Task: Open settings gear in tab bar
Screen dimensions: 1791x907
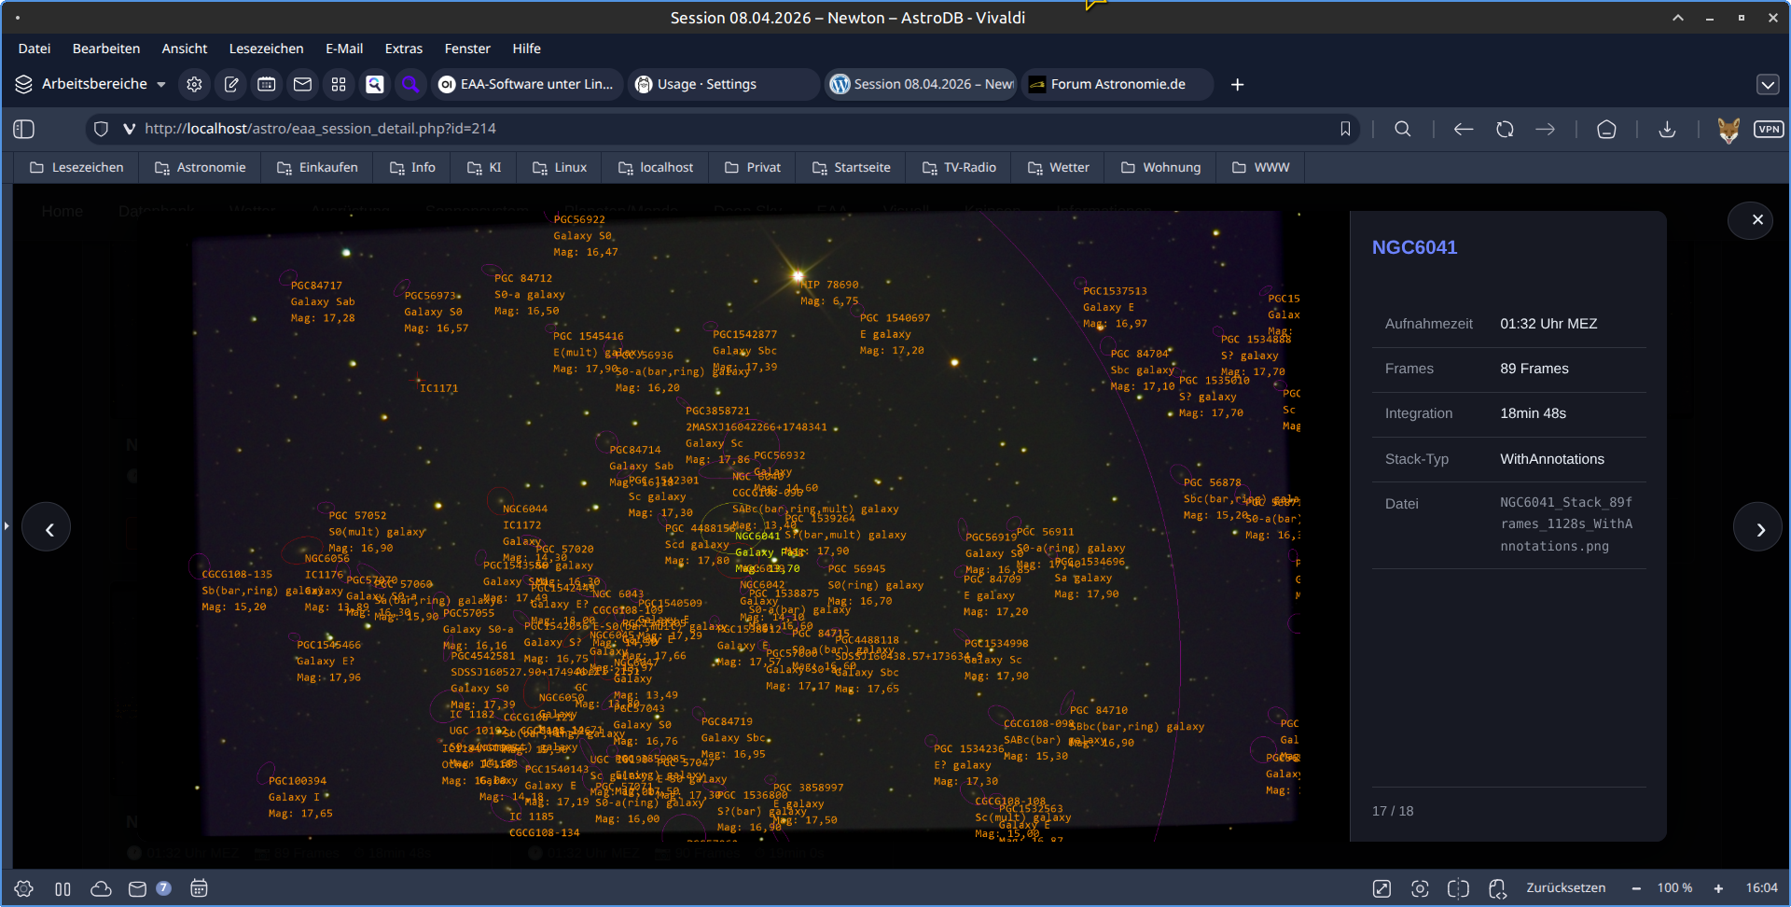Action: [x=194, y=84]
